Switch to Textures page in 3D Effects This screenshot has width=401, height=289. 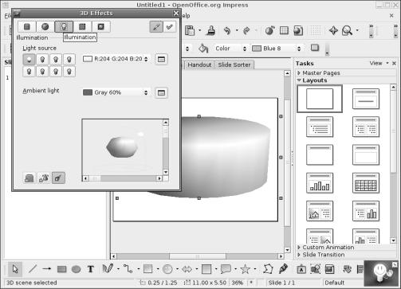82,26
